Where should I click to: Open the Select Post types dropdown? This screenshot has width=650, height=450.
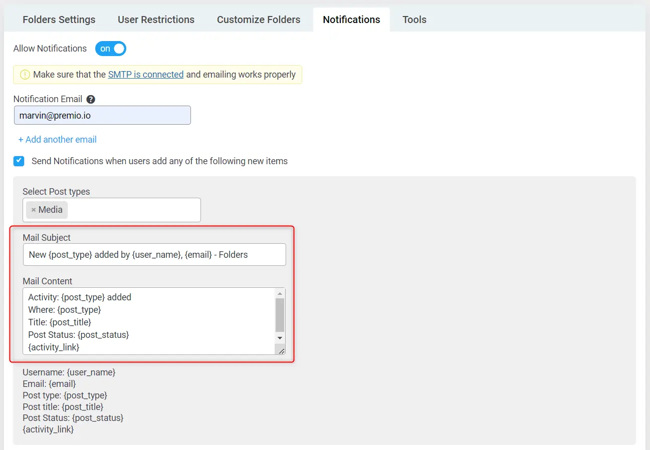[133, 210]
